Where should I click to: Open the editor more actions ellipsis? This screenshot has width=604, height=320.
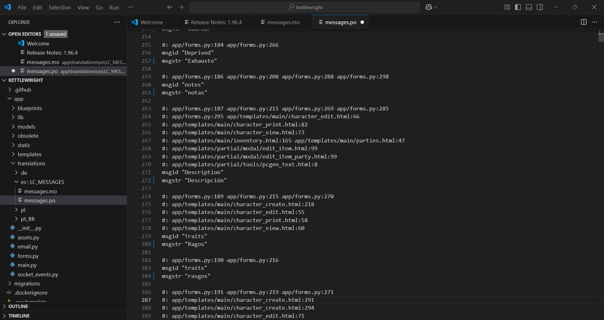pos(594,22)
